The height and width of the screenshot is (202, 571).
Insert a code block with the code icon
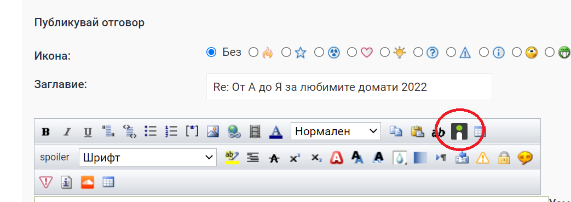[x=130, y=131]
